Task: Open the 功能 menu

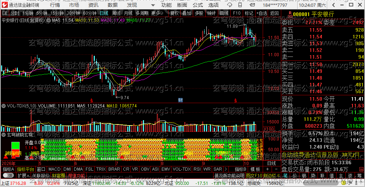Action: tap(167, 5)
